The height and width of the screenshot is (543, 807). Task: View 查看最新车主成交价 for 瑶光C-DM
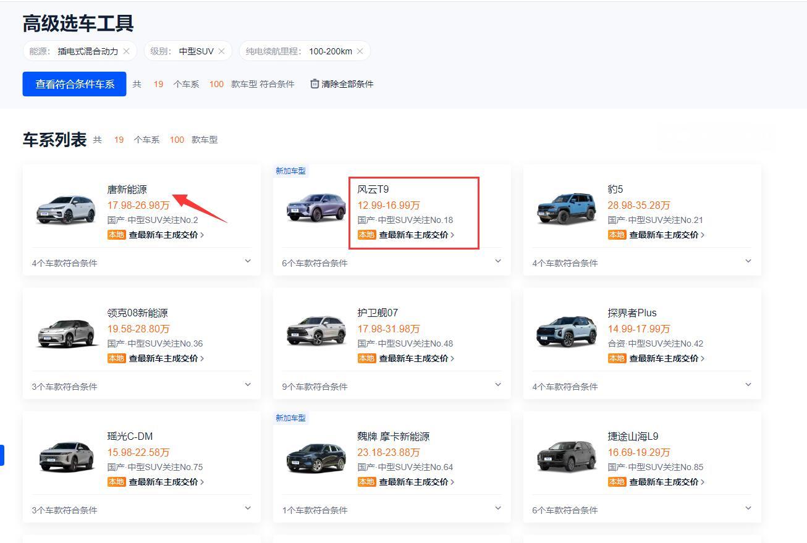point(166,482)
